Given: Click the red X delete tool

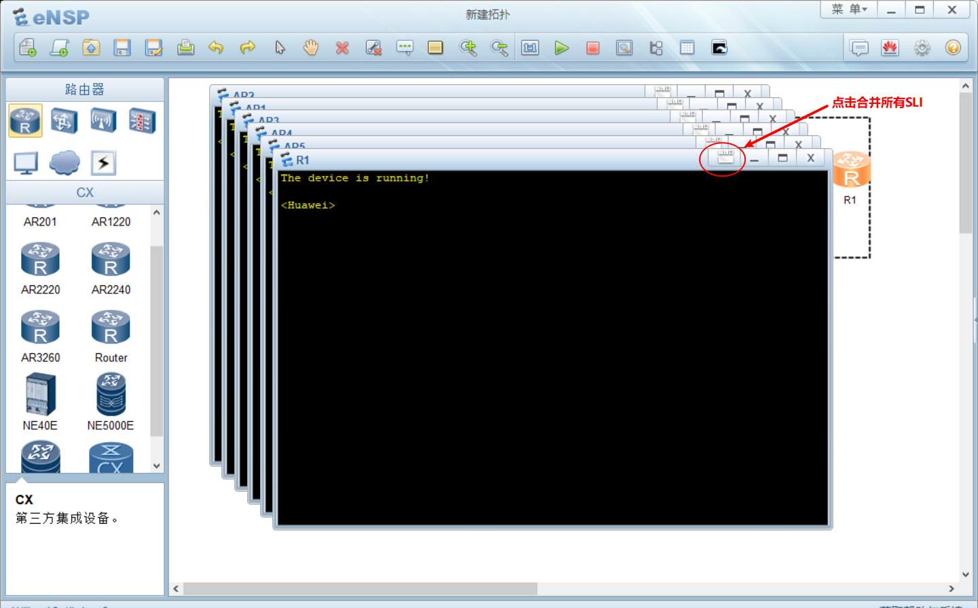Looking at the screenshot, I should point(342,48).
